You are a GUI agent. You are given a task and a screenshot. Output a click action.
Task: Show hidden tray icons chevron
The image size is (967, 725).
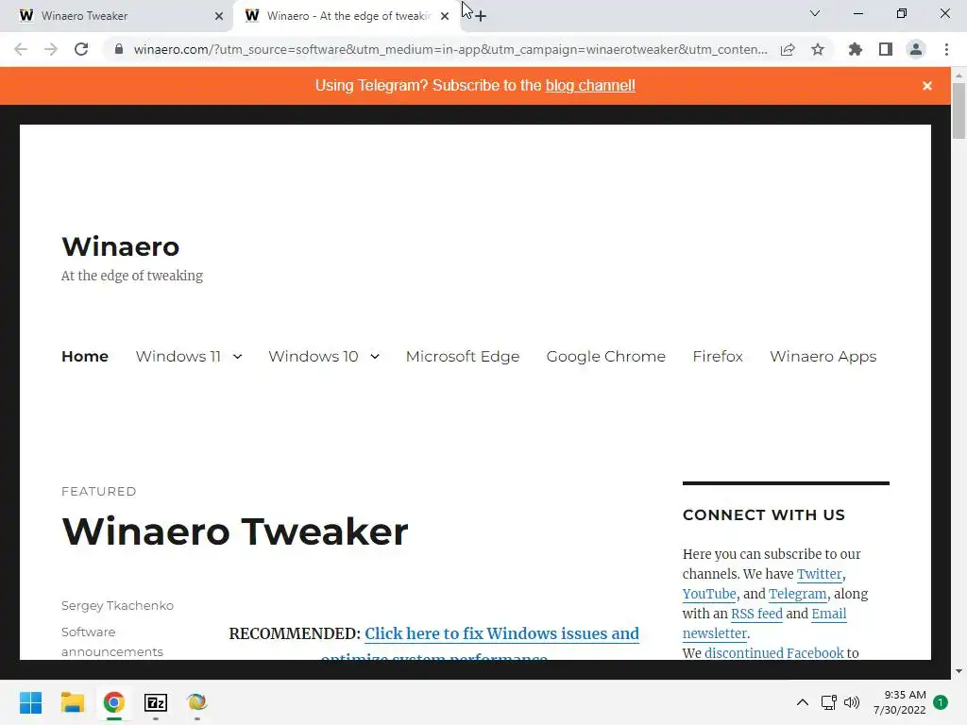tap(803, 702)
